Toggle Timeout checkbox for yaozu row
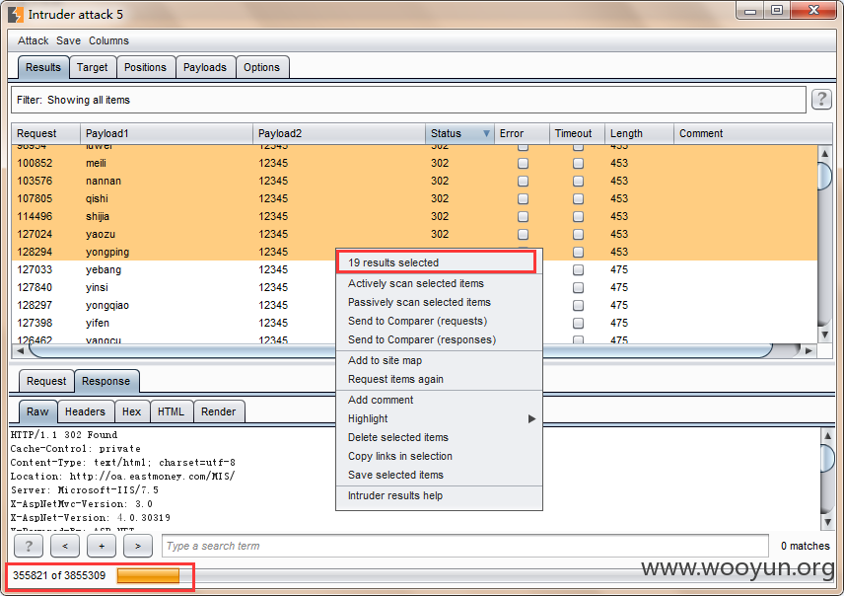Screen dimensions: 844x596 point(578,235)
